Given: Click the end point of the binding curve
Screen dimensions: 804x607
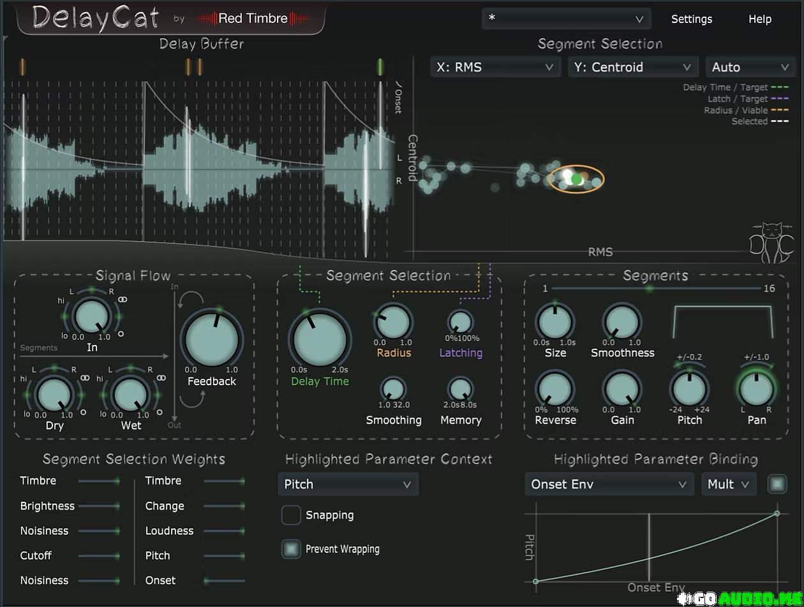Looking at the screenshot, I should (x=777, y=513).
